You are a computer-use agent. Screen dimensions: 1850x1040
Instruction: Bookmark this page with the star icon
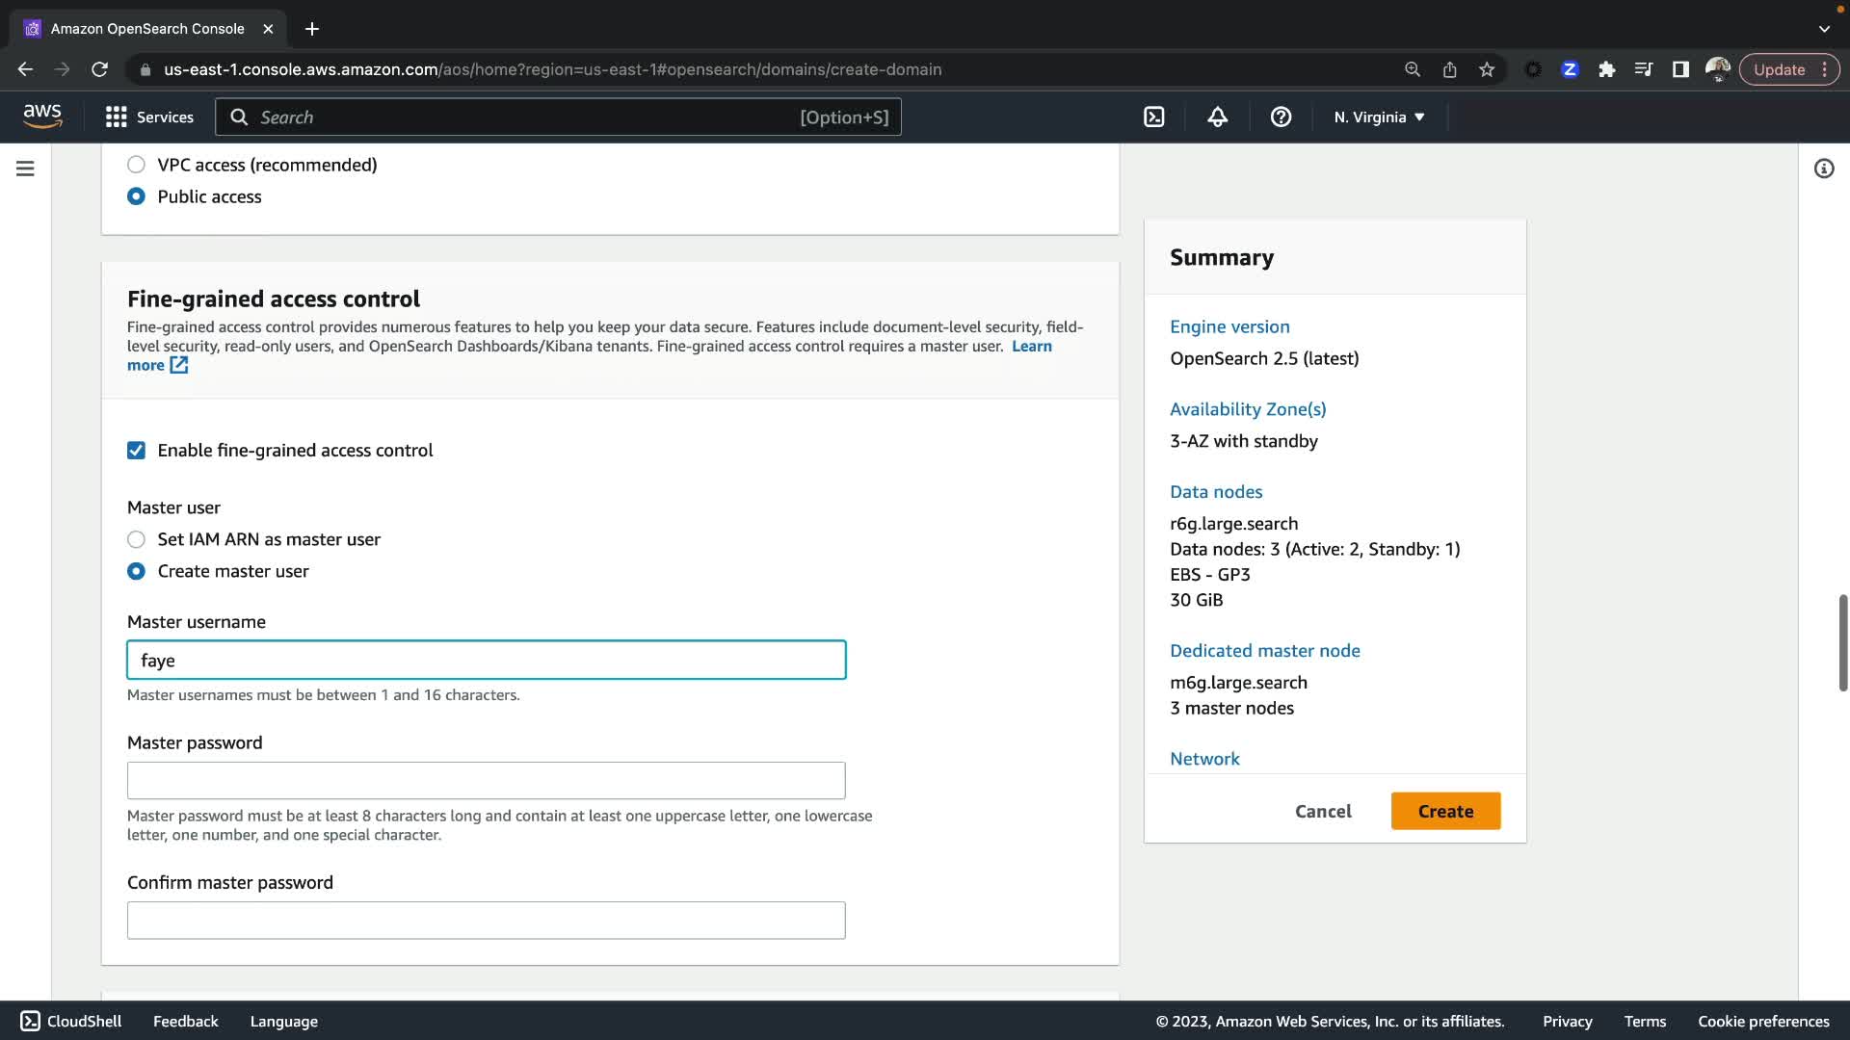click(x=1487, y=69)
